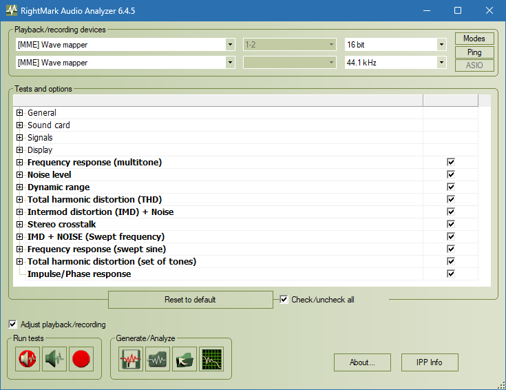Expand Total harmonic distortion (set of tones) node
The width and height of the screenshot is (506, 390).
pyautogui.click(x=20, y=261)
